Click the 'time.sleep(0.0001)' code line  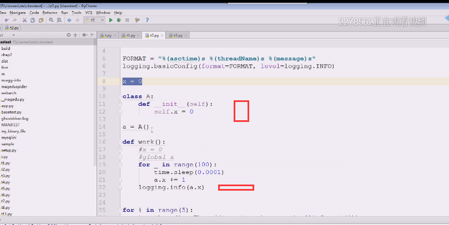coord(189,172)
